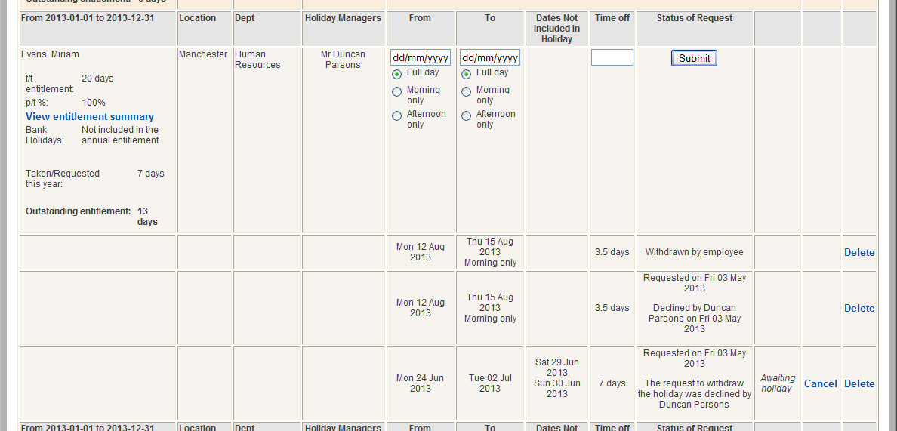The width and height of the screenshot is (897, 431).
Task: Click holiday manager Mr Duncan Parsons
Action: tap(343, 60)
